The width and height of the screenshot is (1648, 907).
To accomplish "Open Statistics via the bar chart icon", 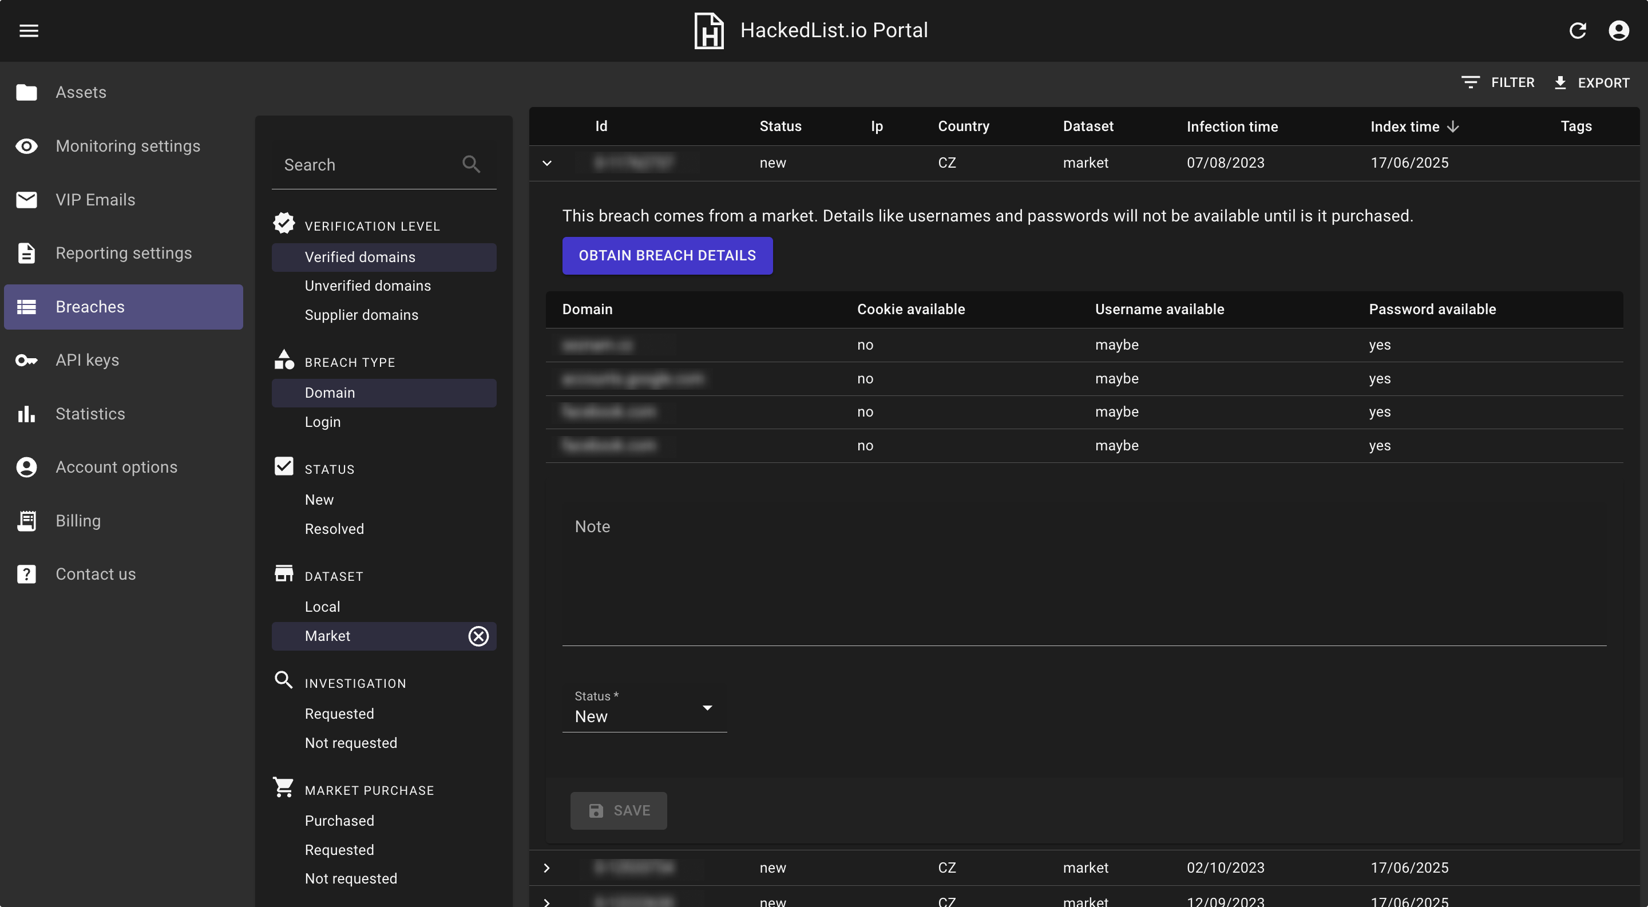I will click(26, 414).
